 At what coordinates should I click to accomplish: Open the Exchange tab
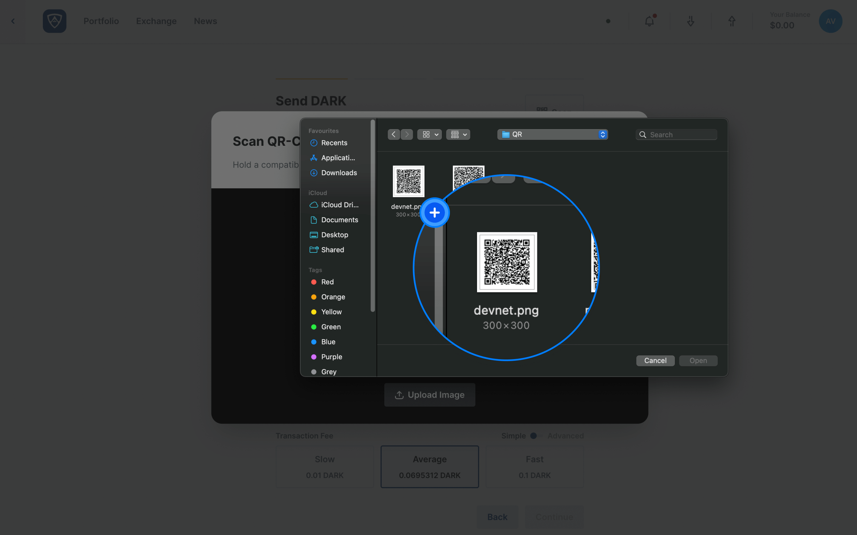click(x=156, y=21)
